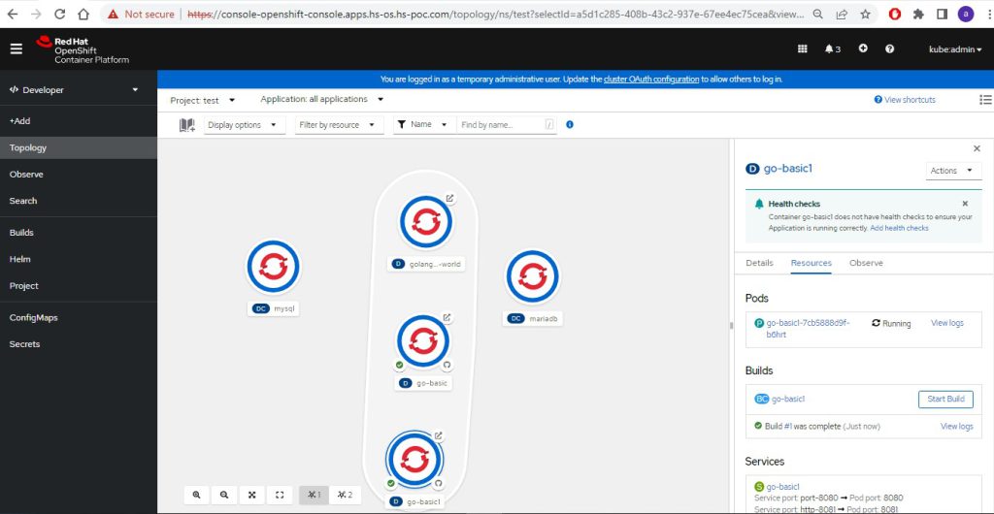Open URL decorator on golang hello-world node
This screenshot has height=514, width=994.
click(x=449, y=198)
